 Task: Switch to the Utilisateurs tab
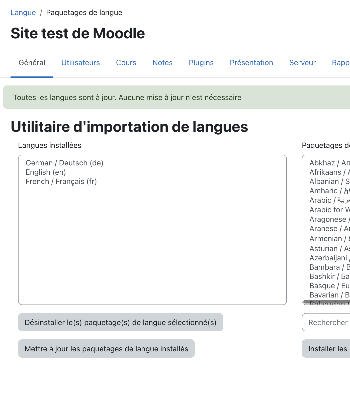tap(80, 63)
